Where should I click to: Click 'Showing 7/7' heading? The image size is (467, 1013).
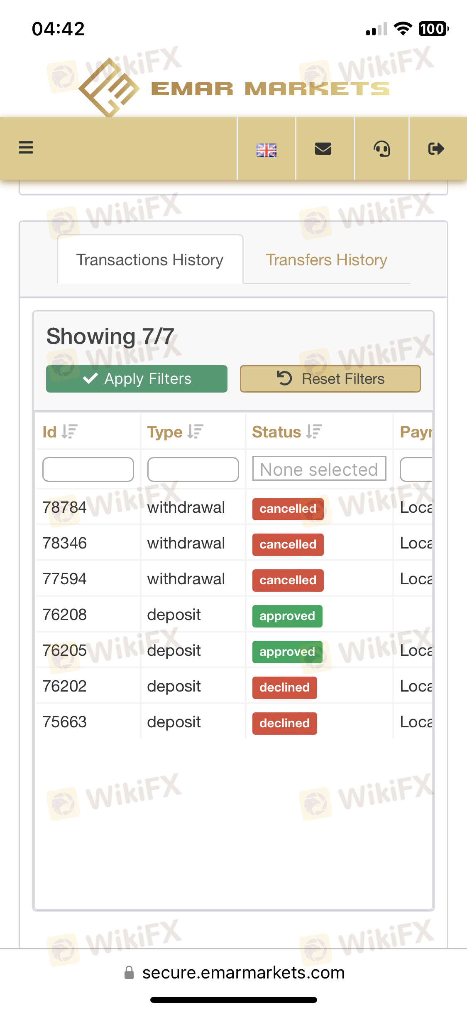click(110, 336)
